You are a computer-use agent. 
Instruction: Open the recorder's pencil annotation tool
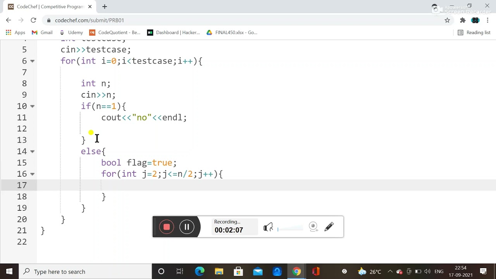329,227
